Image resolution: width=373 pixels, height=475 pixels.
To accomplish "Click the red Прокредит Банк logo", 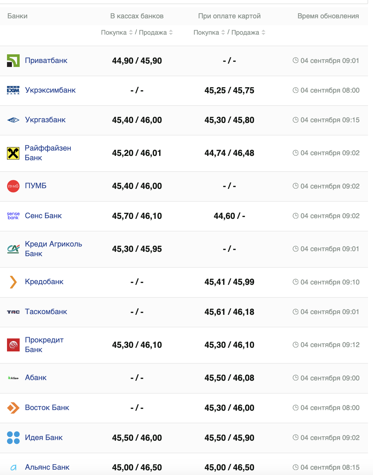I will coord(13,345).
